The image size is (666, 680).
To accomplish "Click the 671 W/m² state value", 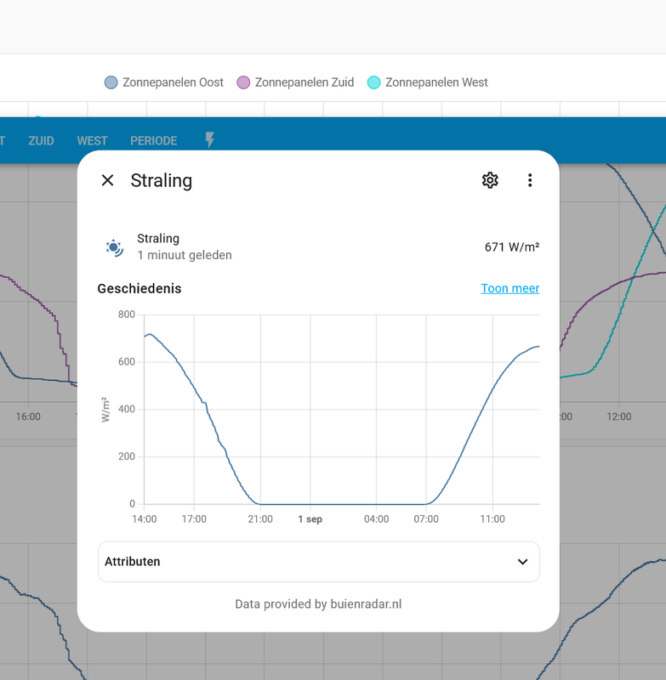I will point(512,247).
